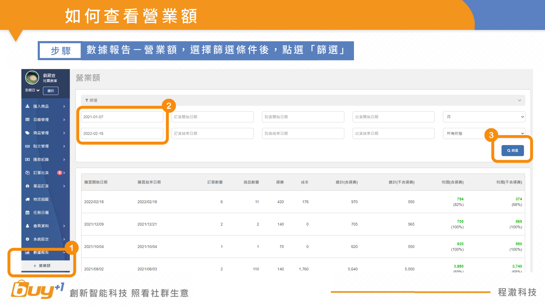Viewport: 545px width, 306px height.
Task: Click the 物流追蹤 truck icon
Action: click(28, 199)
